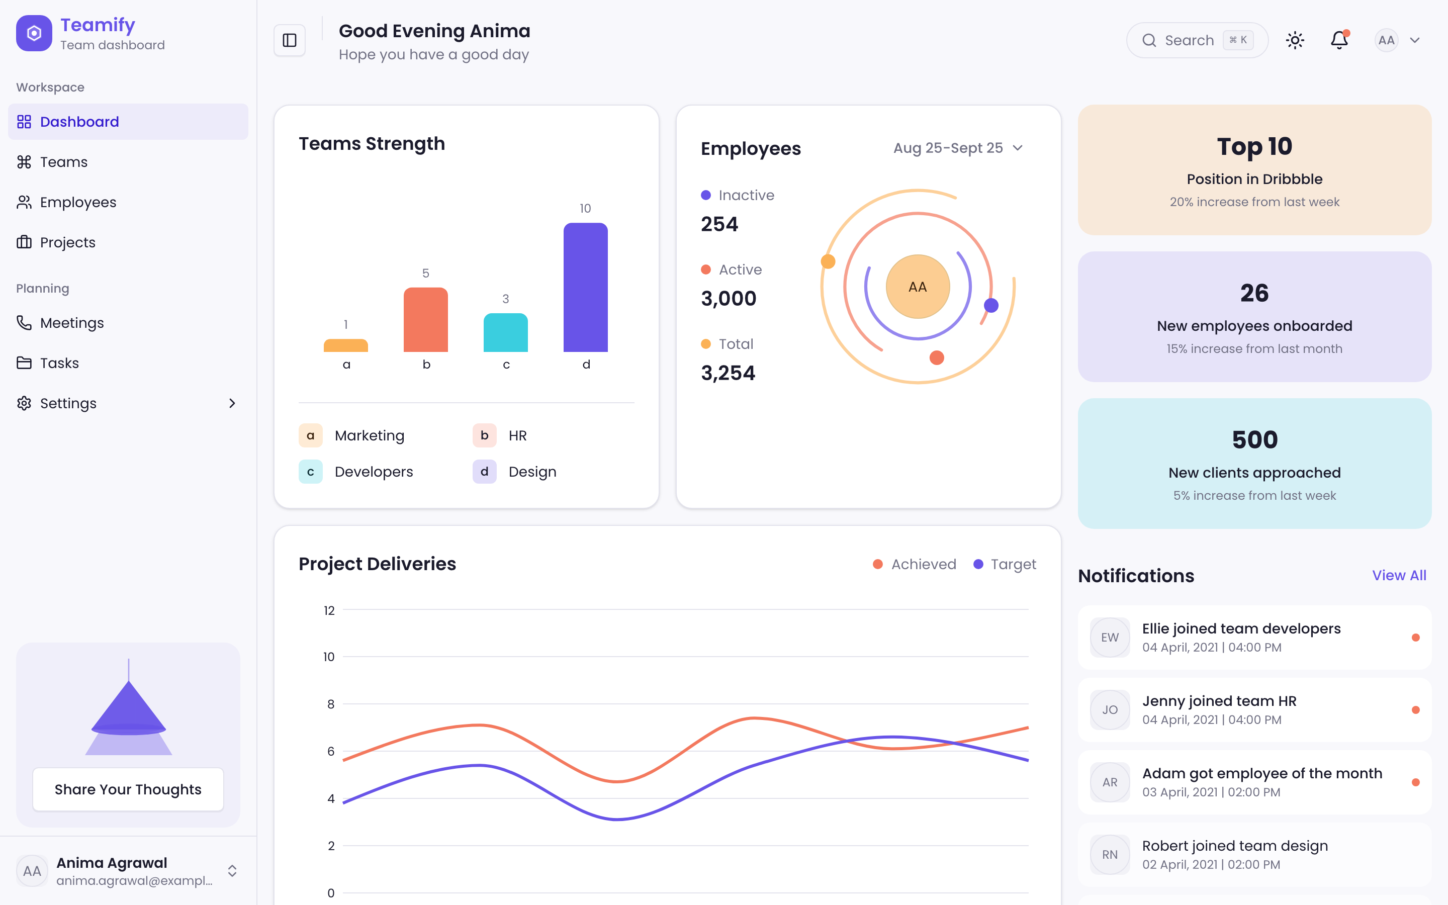Open the Employees page in the sidebar
1448x905 pixels.
(x=128, y=202)
